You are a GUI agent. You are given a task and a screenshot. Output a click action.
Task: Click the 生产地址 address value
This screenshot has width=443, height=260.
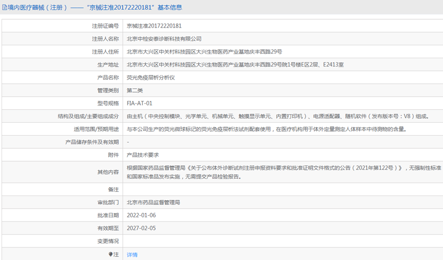[x=235, y=64]
